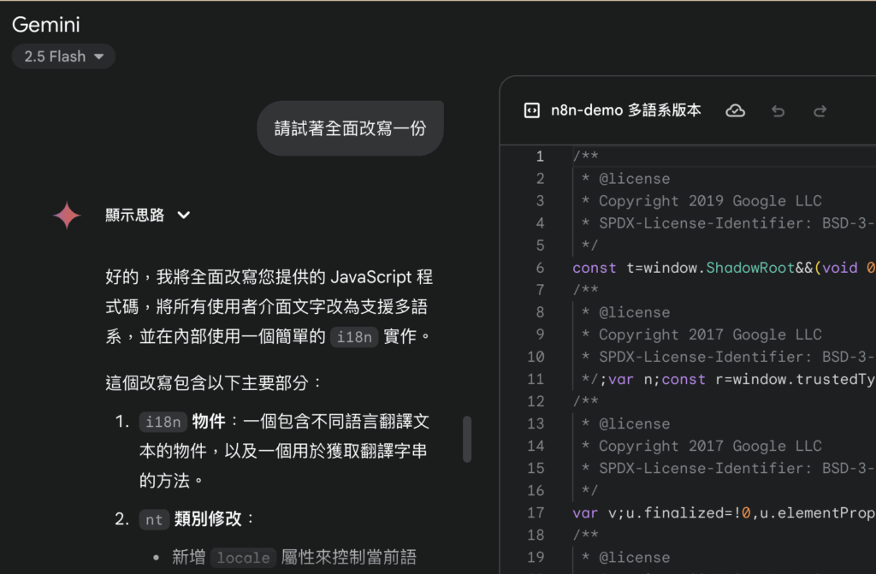Click the Gemini logo title
This screenshot has height=574, width=876.
[46, 25]
